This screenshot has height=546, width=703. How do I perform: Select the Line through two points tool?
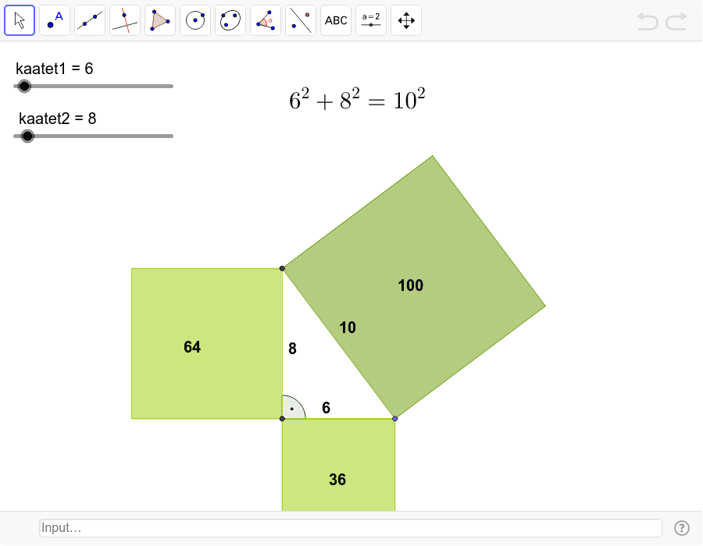coord(90,20)
